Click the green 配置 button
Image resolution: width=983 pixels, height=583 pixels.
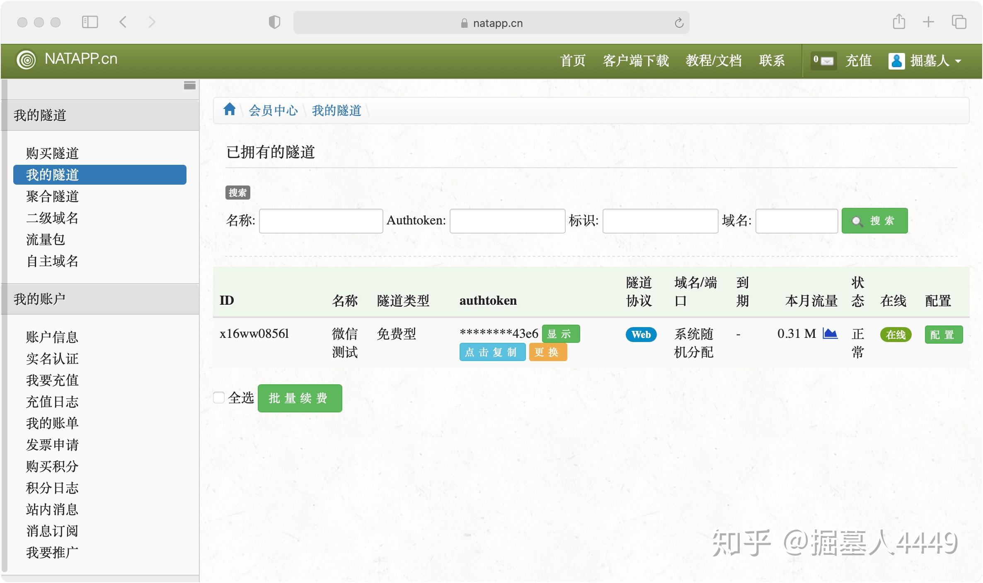pos(943,335)
